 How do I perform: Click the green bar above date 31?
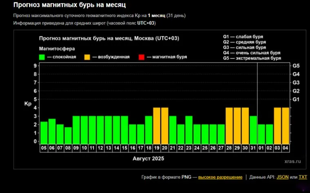point(253,129)
